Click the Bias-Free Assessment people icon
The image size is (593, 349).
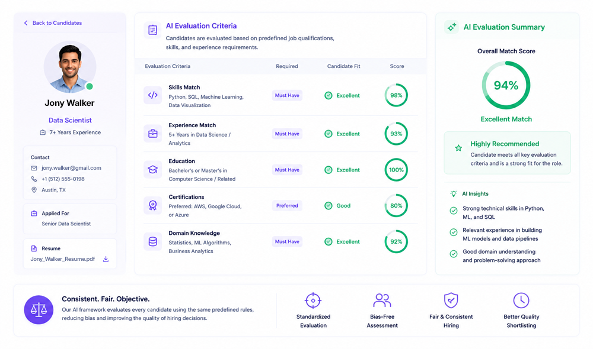[382, 300]
